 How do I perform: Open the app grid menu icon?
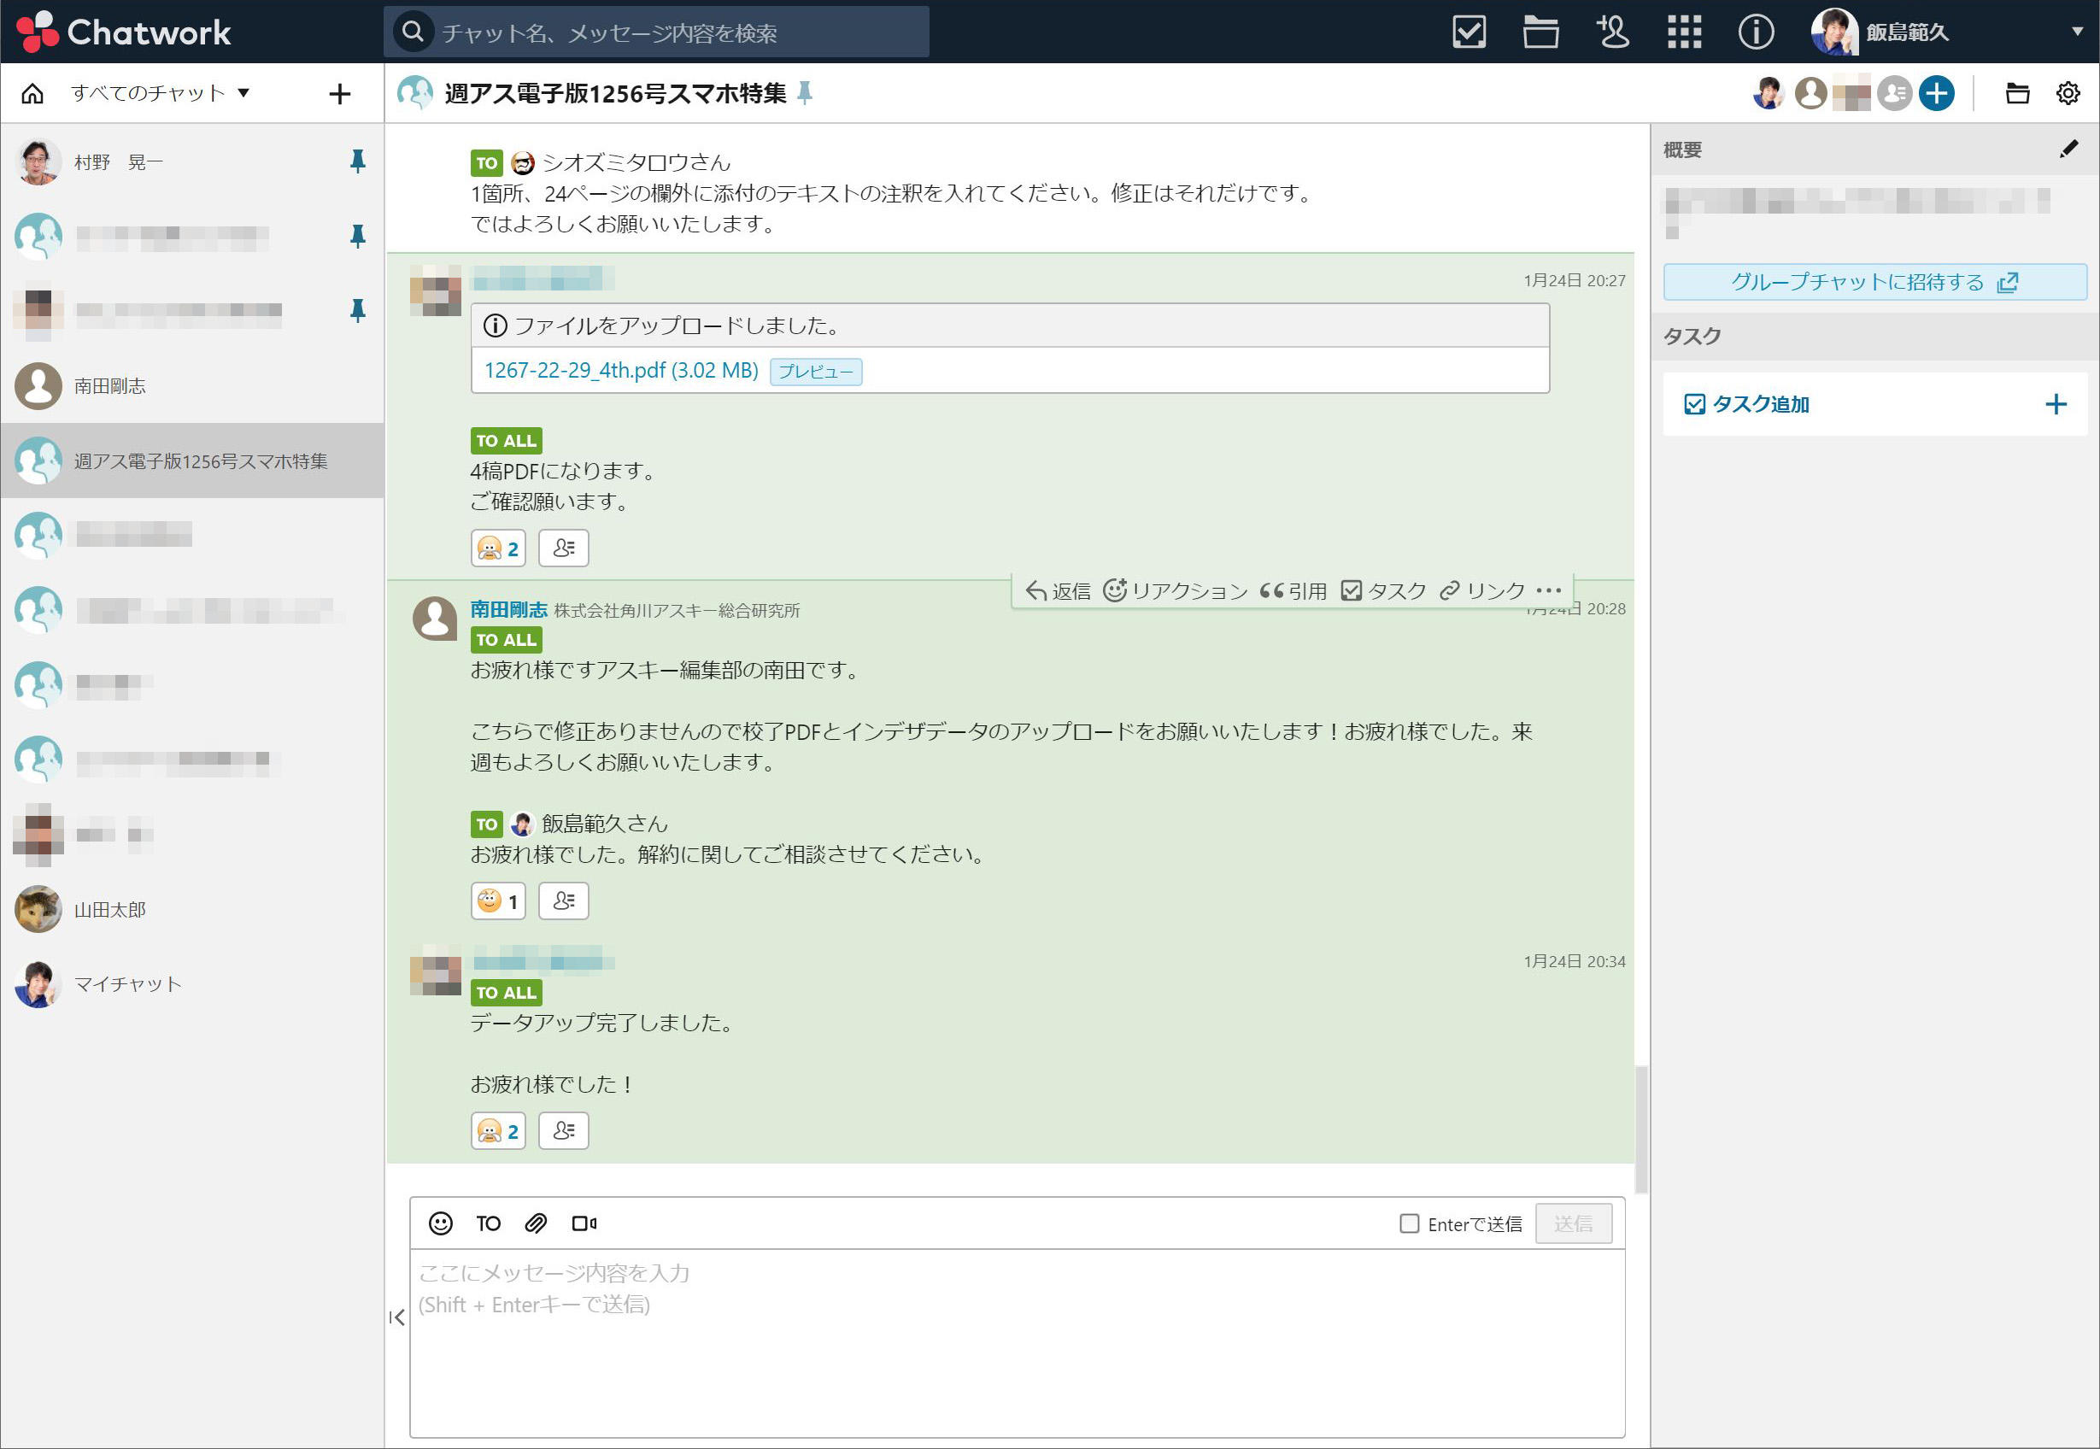[1684, 32]
